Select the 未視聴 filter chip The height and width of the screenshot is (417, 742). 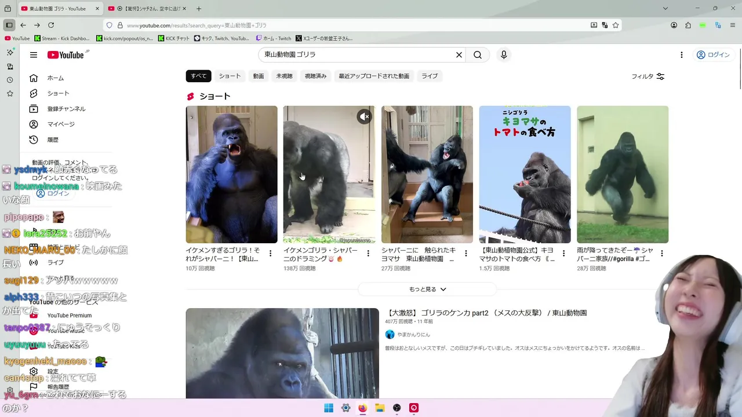coord(284,76)
